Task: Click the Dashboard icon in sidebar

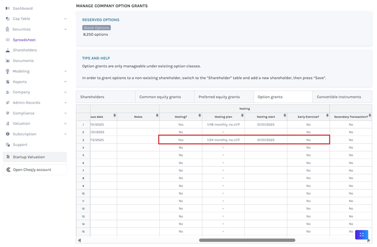Action: pyautogui.click(x=8, y=8)
